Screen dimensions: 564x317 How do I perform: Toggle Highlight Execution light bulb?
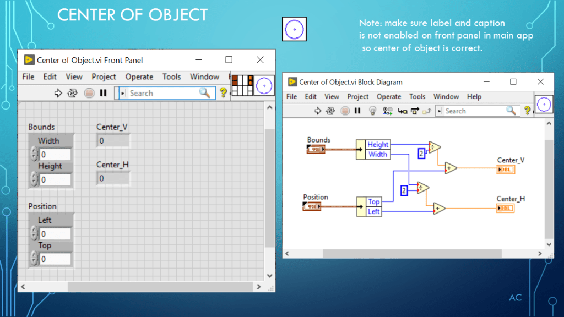372,111
